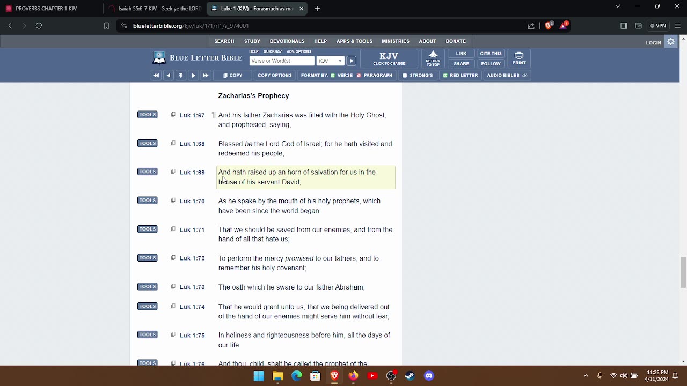Image resolution: width=687 pixels, height=386 pixels.
Task: Open Tools for Luk 1:71
Action: point(148,229)
